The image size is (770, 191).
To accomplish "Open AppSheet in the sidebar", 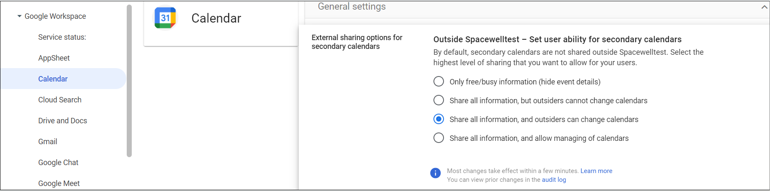I will click(x=54, y=58).
